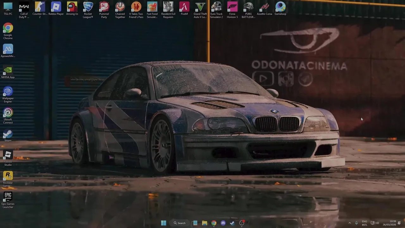
Task: Select FiveM desktop icon
Action: tap(184, 9)
